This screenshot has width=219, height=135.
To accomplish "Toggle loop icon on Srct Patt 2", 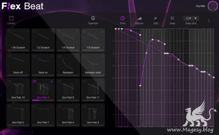I will click(x=10, y=106).
